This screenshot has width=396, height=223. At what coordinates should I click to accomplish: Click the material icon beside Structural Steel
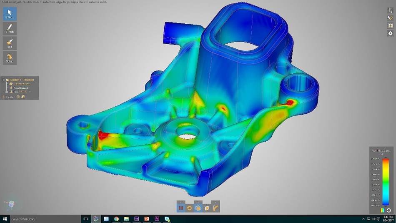[11, 84]
